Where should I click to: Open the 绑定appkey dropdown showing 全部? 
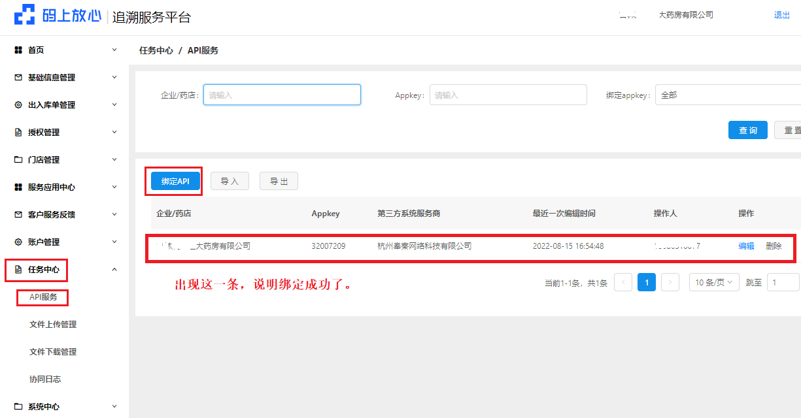(x=727, y=95)
